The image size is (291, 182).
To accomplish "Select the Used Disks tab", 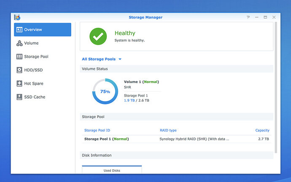I will tap(112, 170).
